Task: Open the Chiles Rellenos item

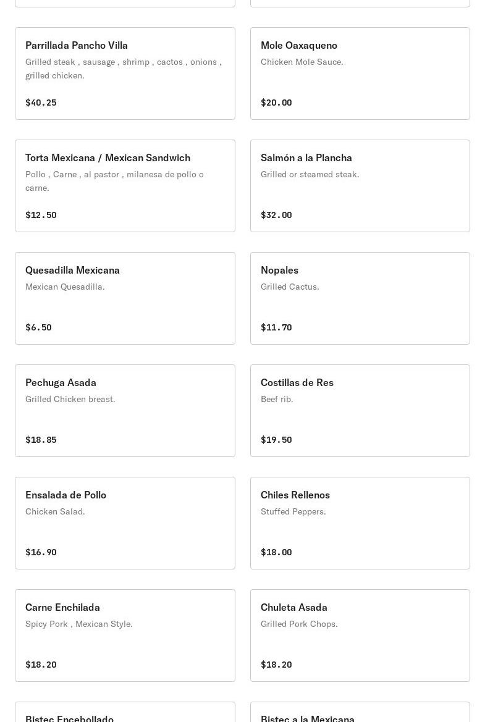Action: [x=360, y=523]
